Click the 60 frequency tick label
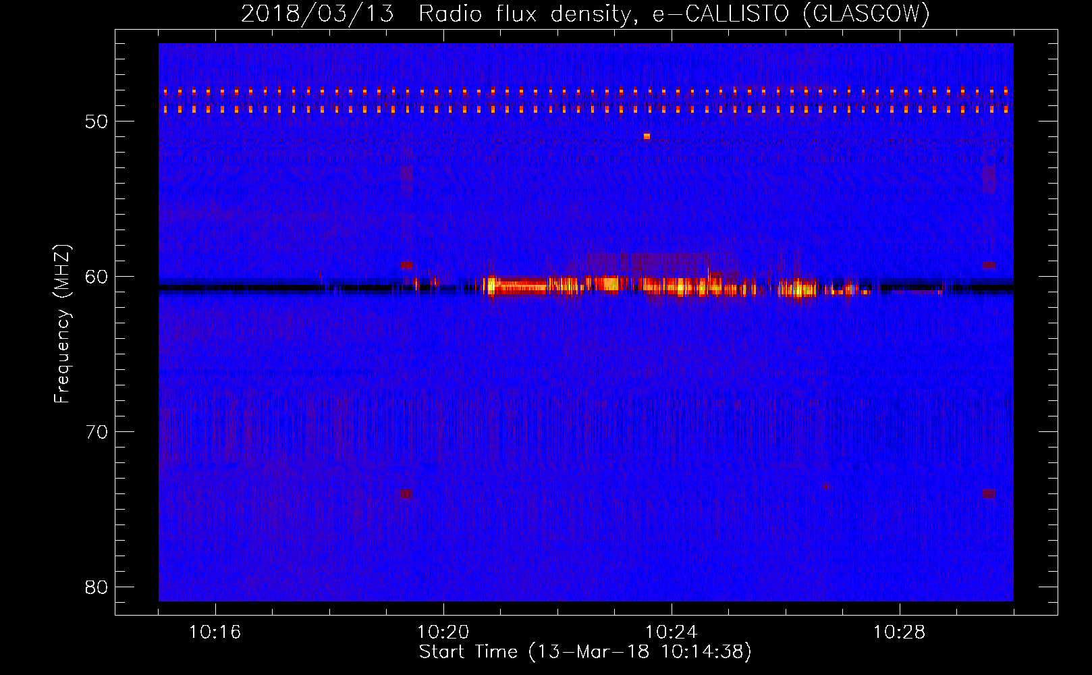The height and width of the screenshot is (675, 1092). (97, 277)
